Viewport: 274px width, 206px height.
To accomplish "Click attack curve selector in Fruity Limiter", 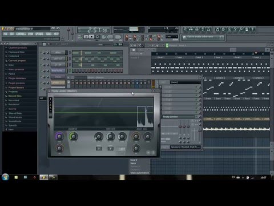I will point(99,149).
